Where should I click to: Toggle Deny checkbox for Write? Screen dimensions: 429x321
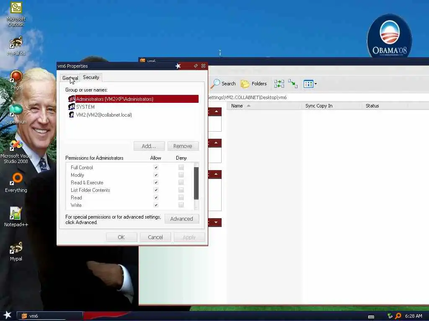pyautogui.click(x=181, y=205)
